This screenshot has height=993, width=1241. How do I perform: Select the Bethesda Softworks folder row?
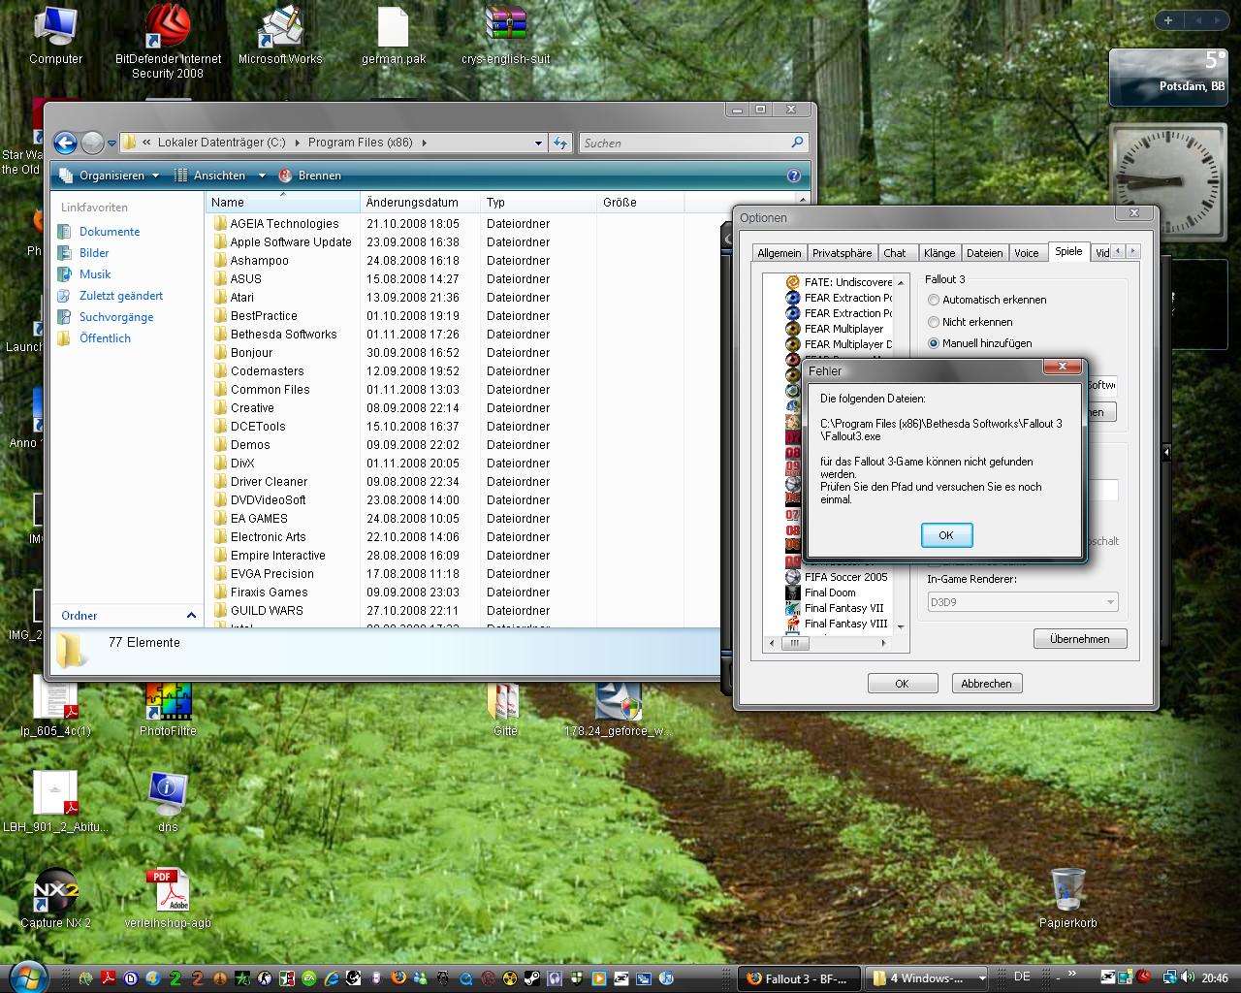coord(283,335)
